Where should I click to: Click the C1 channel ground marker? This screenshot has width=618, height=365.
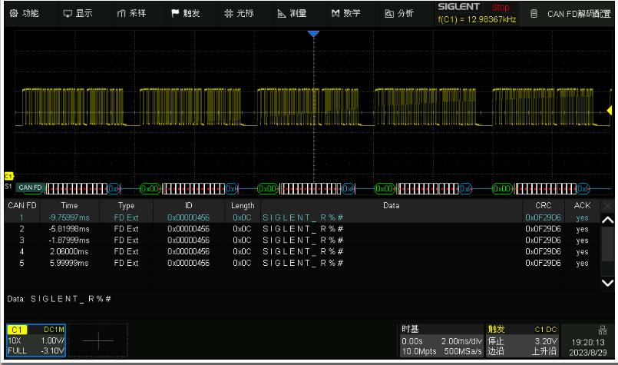(9, 176)
